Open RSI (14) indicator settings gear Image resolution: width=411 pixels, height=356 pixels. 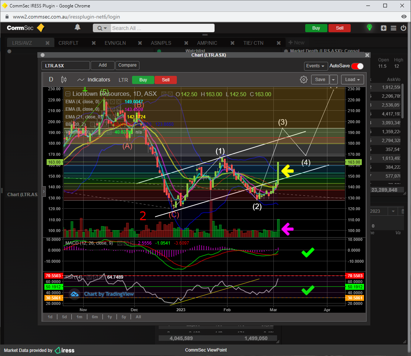pos(95,277)
